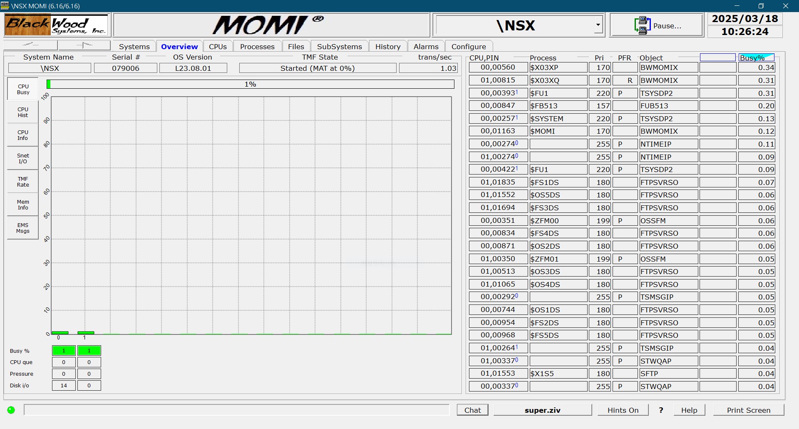The width and height of the screenshot is (799, 429).
Task: View the Alarms tab
Action: coord(426,46)
